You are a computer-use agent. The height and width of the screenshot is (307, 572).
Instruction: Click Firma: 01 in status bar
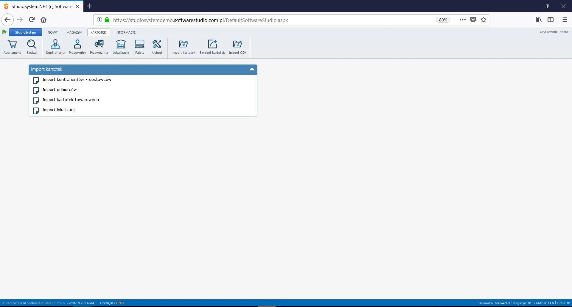[x=563, y=303]
